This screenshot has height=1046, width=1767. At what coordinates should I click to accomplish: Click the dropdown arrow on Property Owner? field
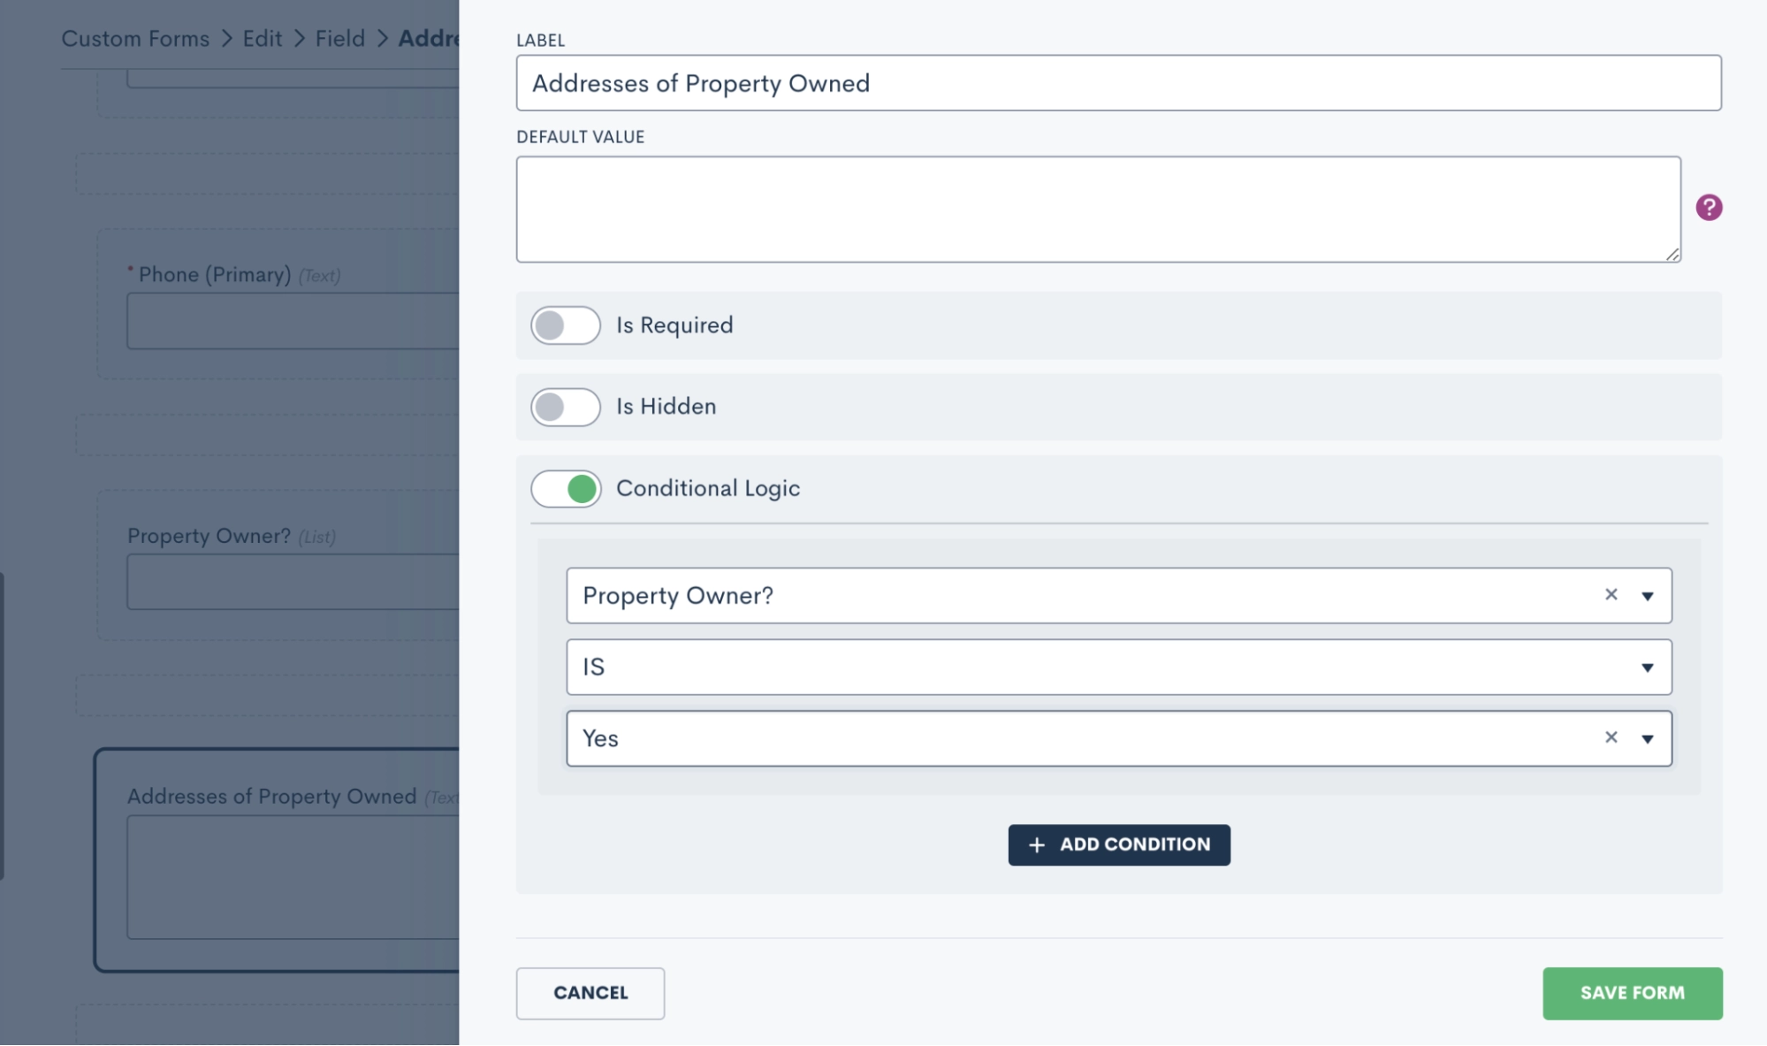[1648, 595]
